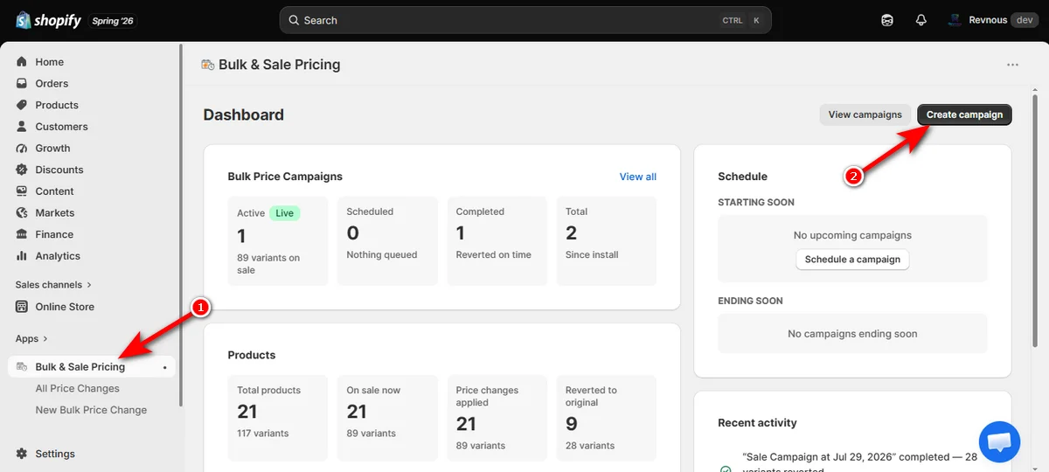1049x472 pixels.
Task: Open the notifications bell
Action: [920, 20]
